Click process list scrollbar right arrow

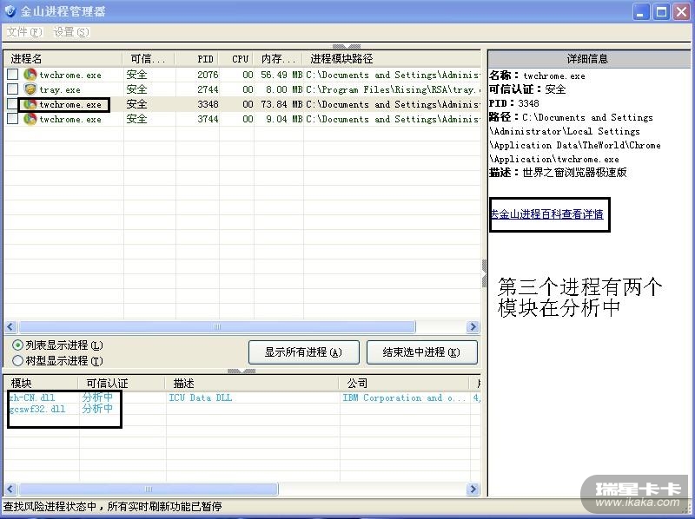coord(473,327)
